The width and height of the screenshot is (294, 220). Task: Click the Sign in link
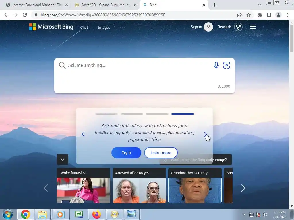tap(196, 27)
